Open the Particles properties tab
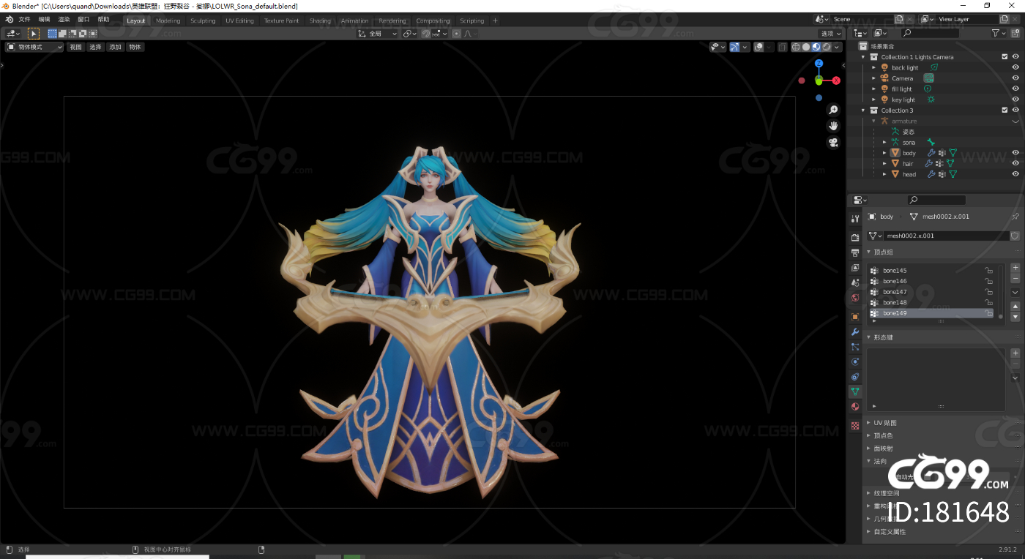 (x=854, y=347)
